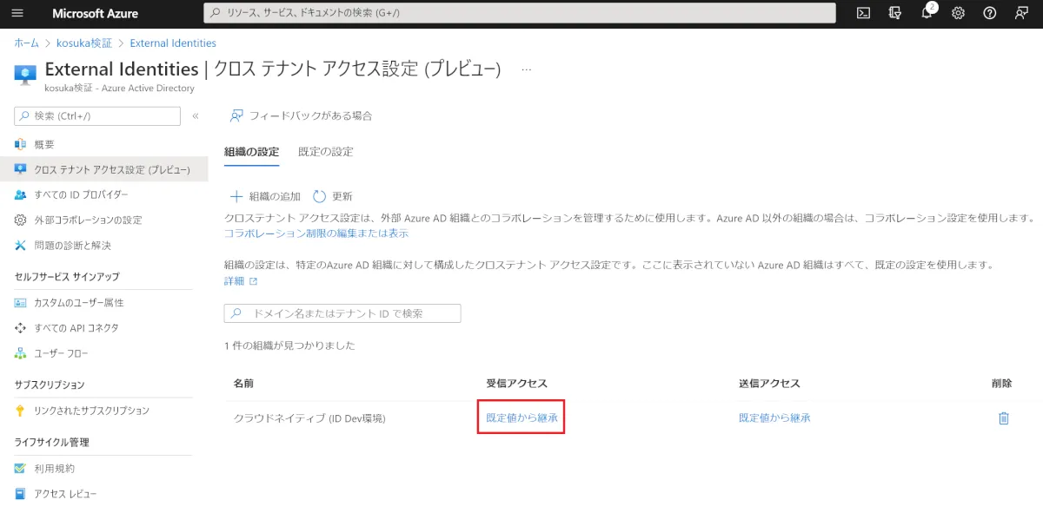Click the 受信アクセス column header

[x=516, y=383]
